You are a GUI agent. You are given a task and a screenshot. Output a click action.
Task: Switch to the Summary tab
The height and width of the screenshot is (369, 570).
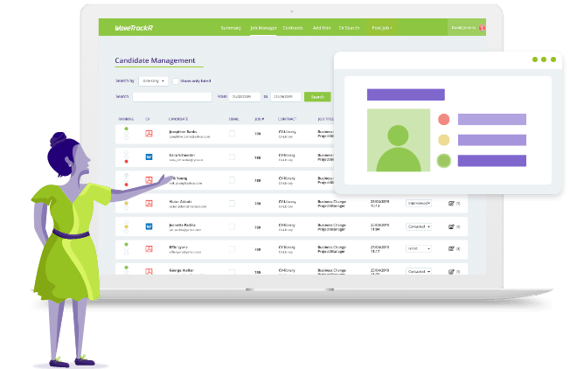231,28
